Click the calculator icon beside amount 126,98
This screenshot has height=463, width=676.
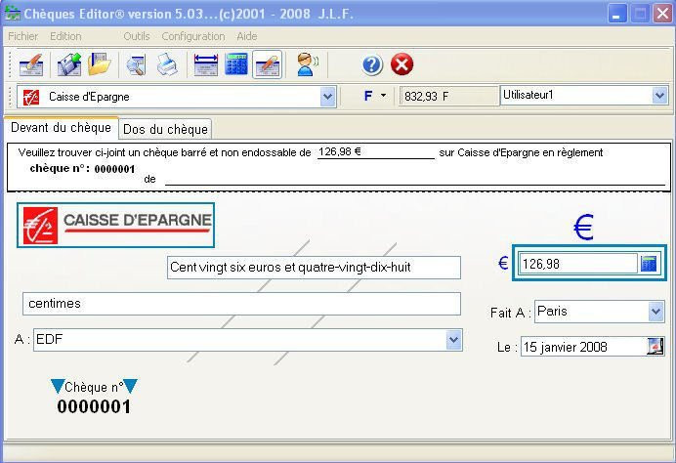[649, 263]
